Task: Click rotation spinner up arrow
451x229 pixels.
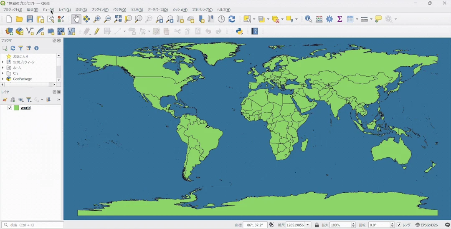Action: coord(392,224)
